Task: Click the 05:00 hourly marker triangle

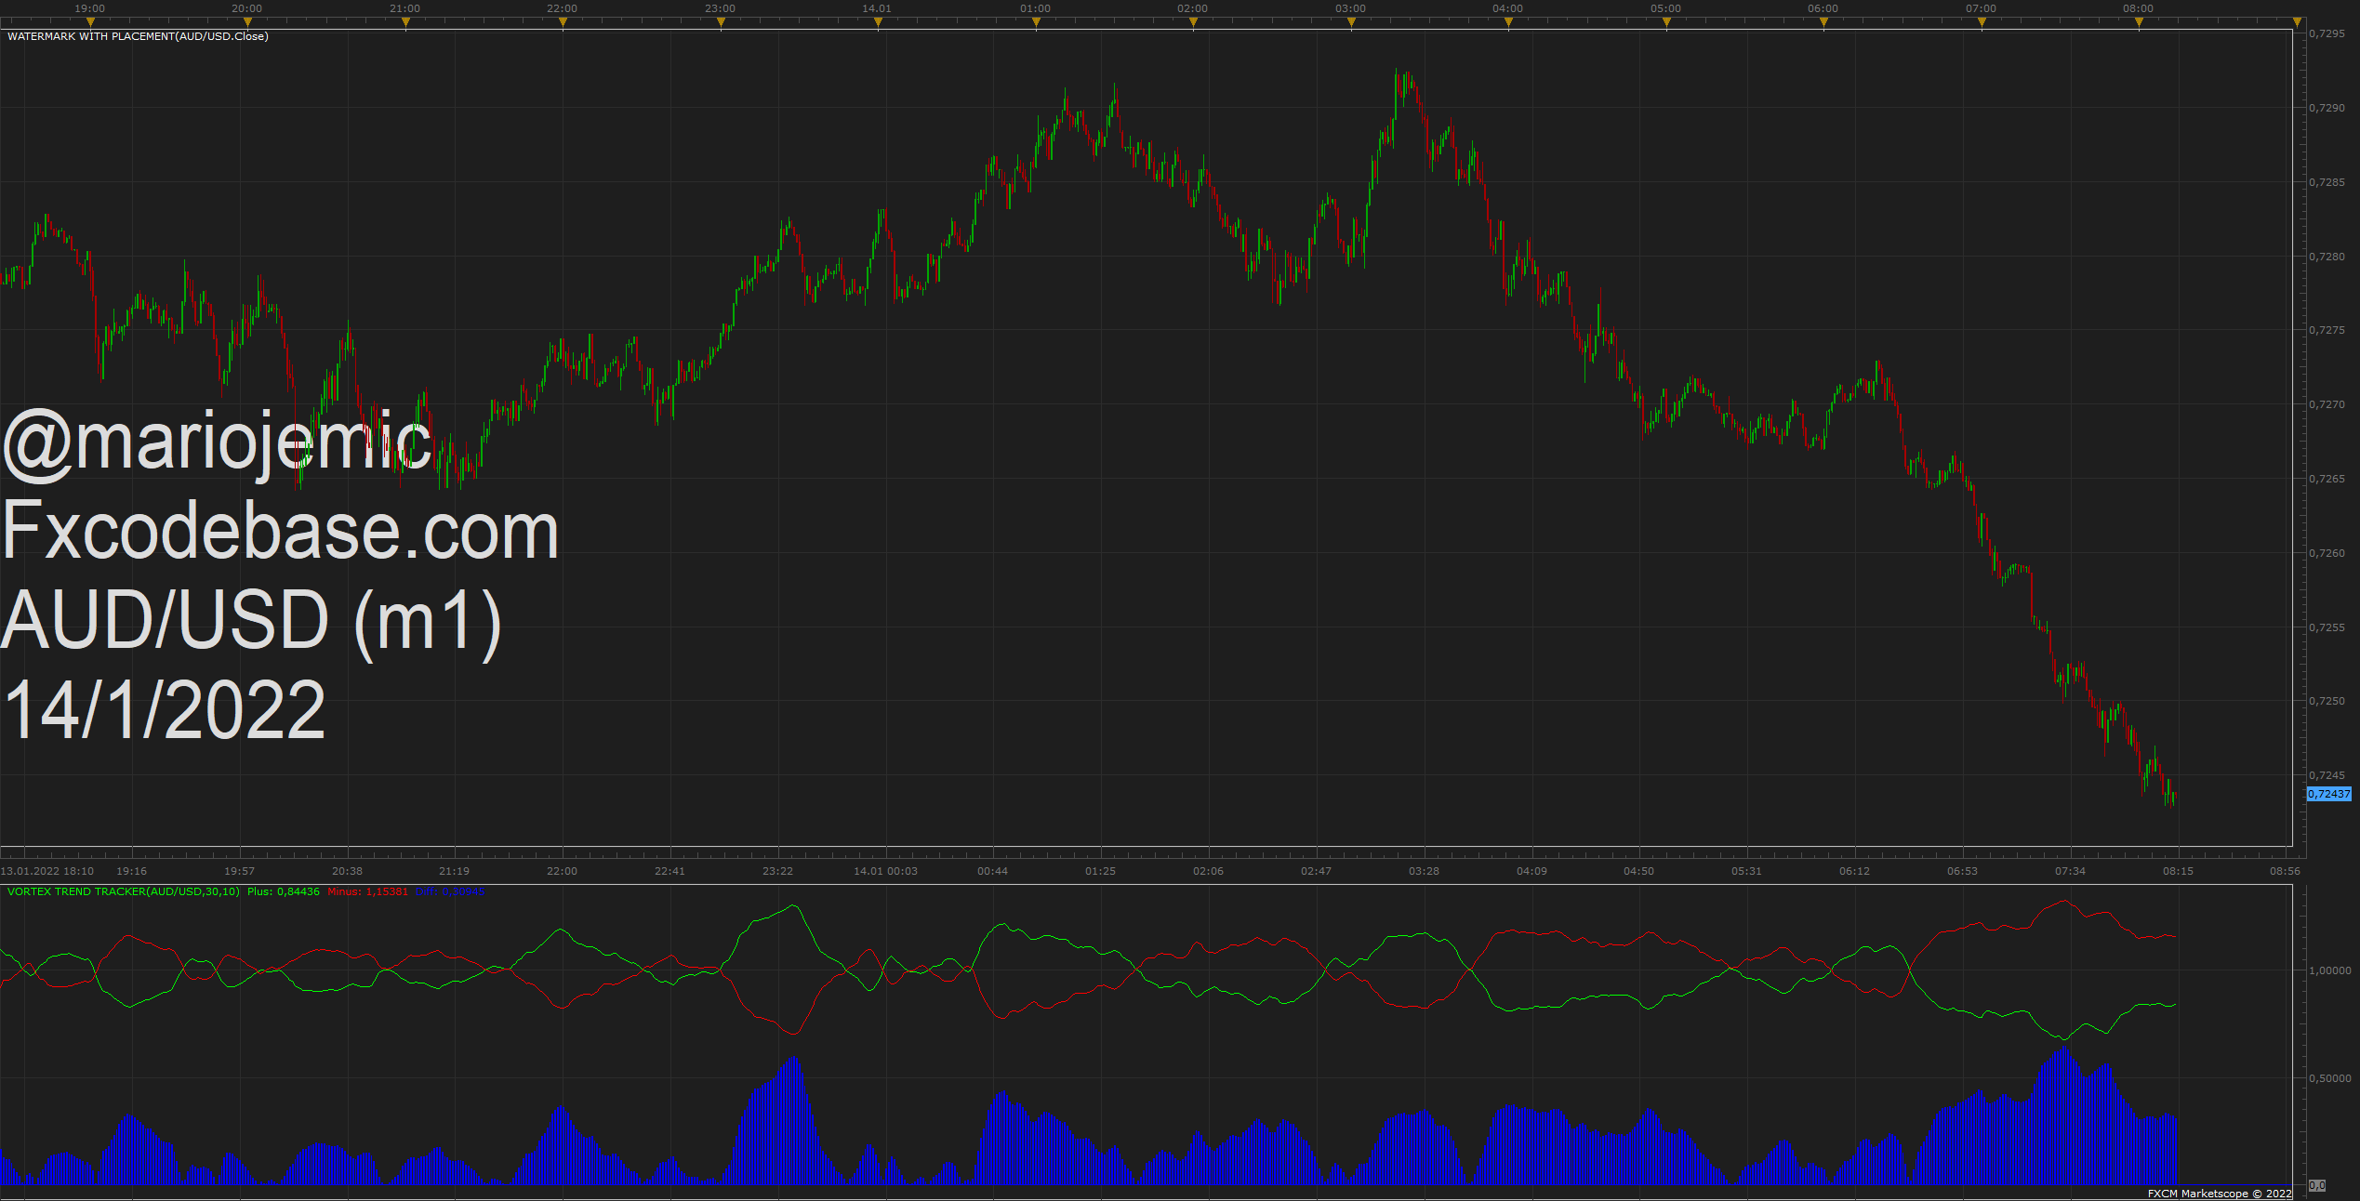Action: 1666,23
